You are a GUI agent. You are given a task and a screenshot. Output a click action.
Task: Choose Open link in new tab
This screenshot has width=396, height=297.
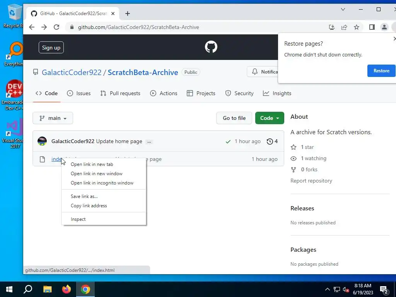coord(104,164)
